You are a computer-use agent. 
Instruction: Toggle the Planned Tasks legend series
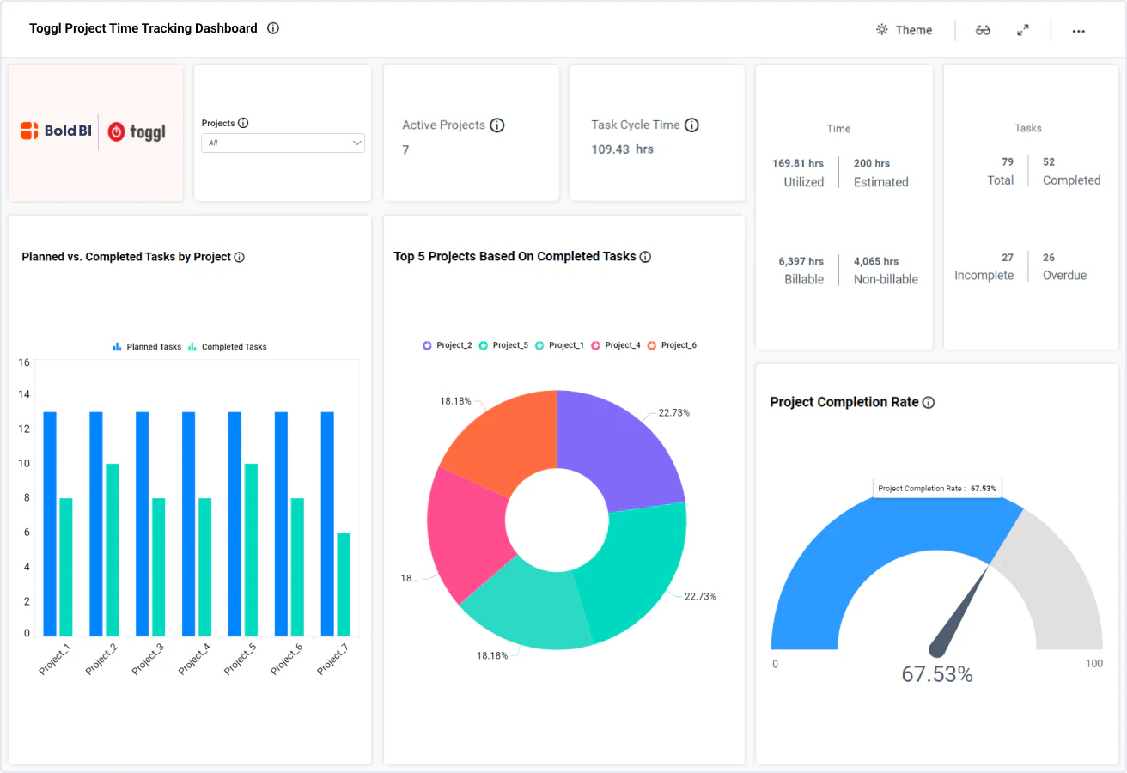pos(147,347)
